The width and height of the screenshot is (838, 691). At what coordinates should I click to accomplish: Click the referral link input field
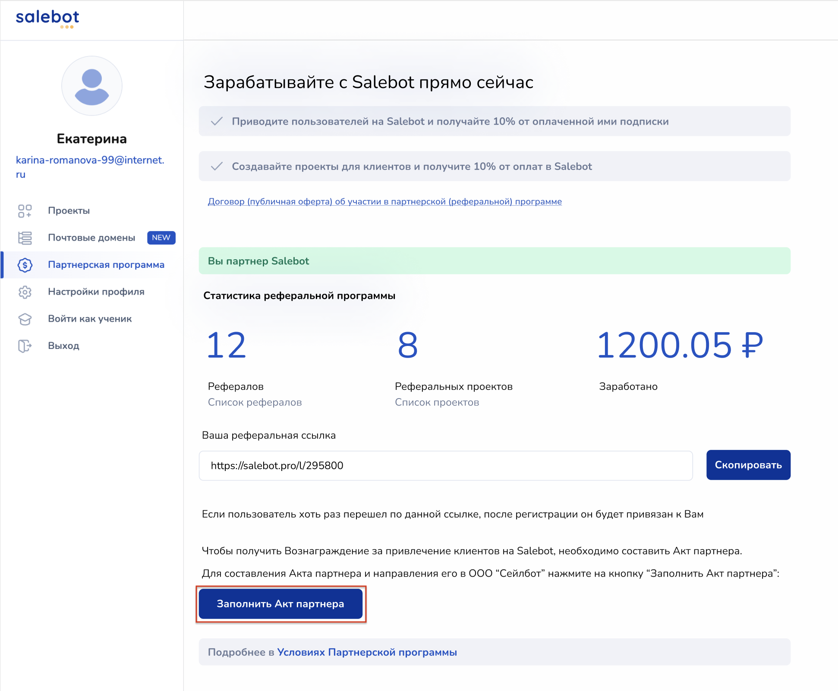(x=445, y=465)
